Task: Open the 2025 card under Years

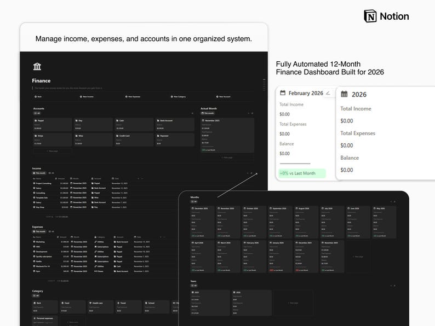Action: [210, 302]
